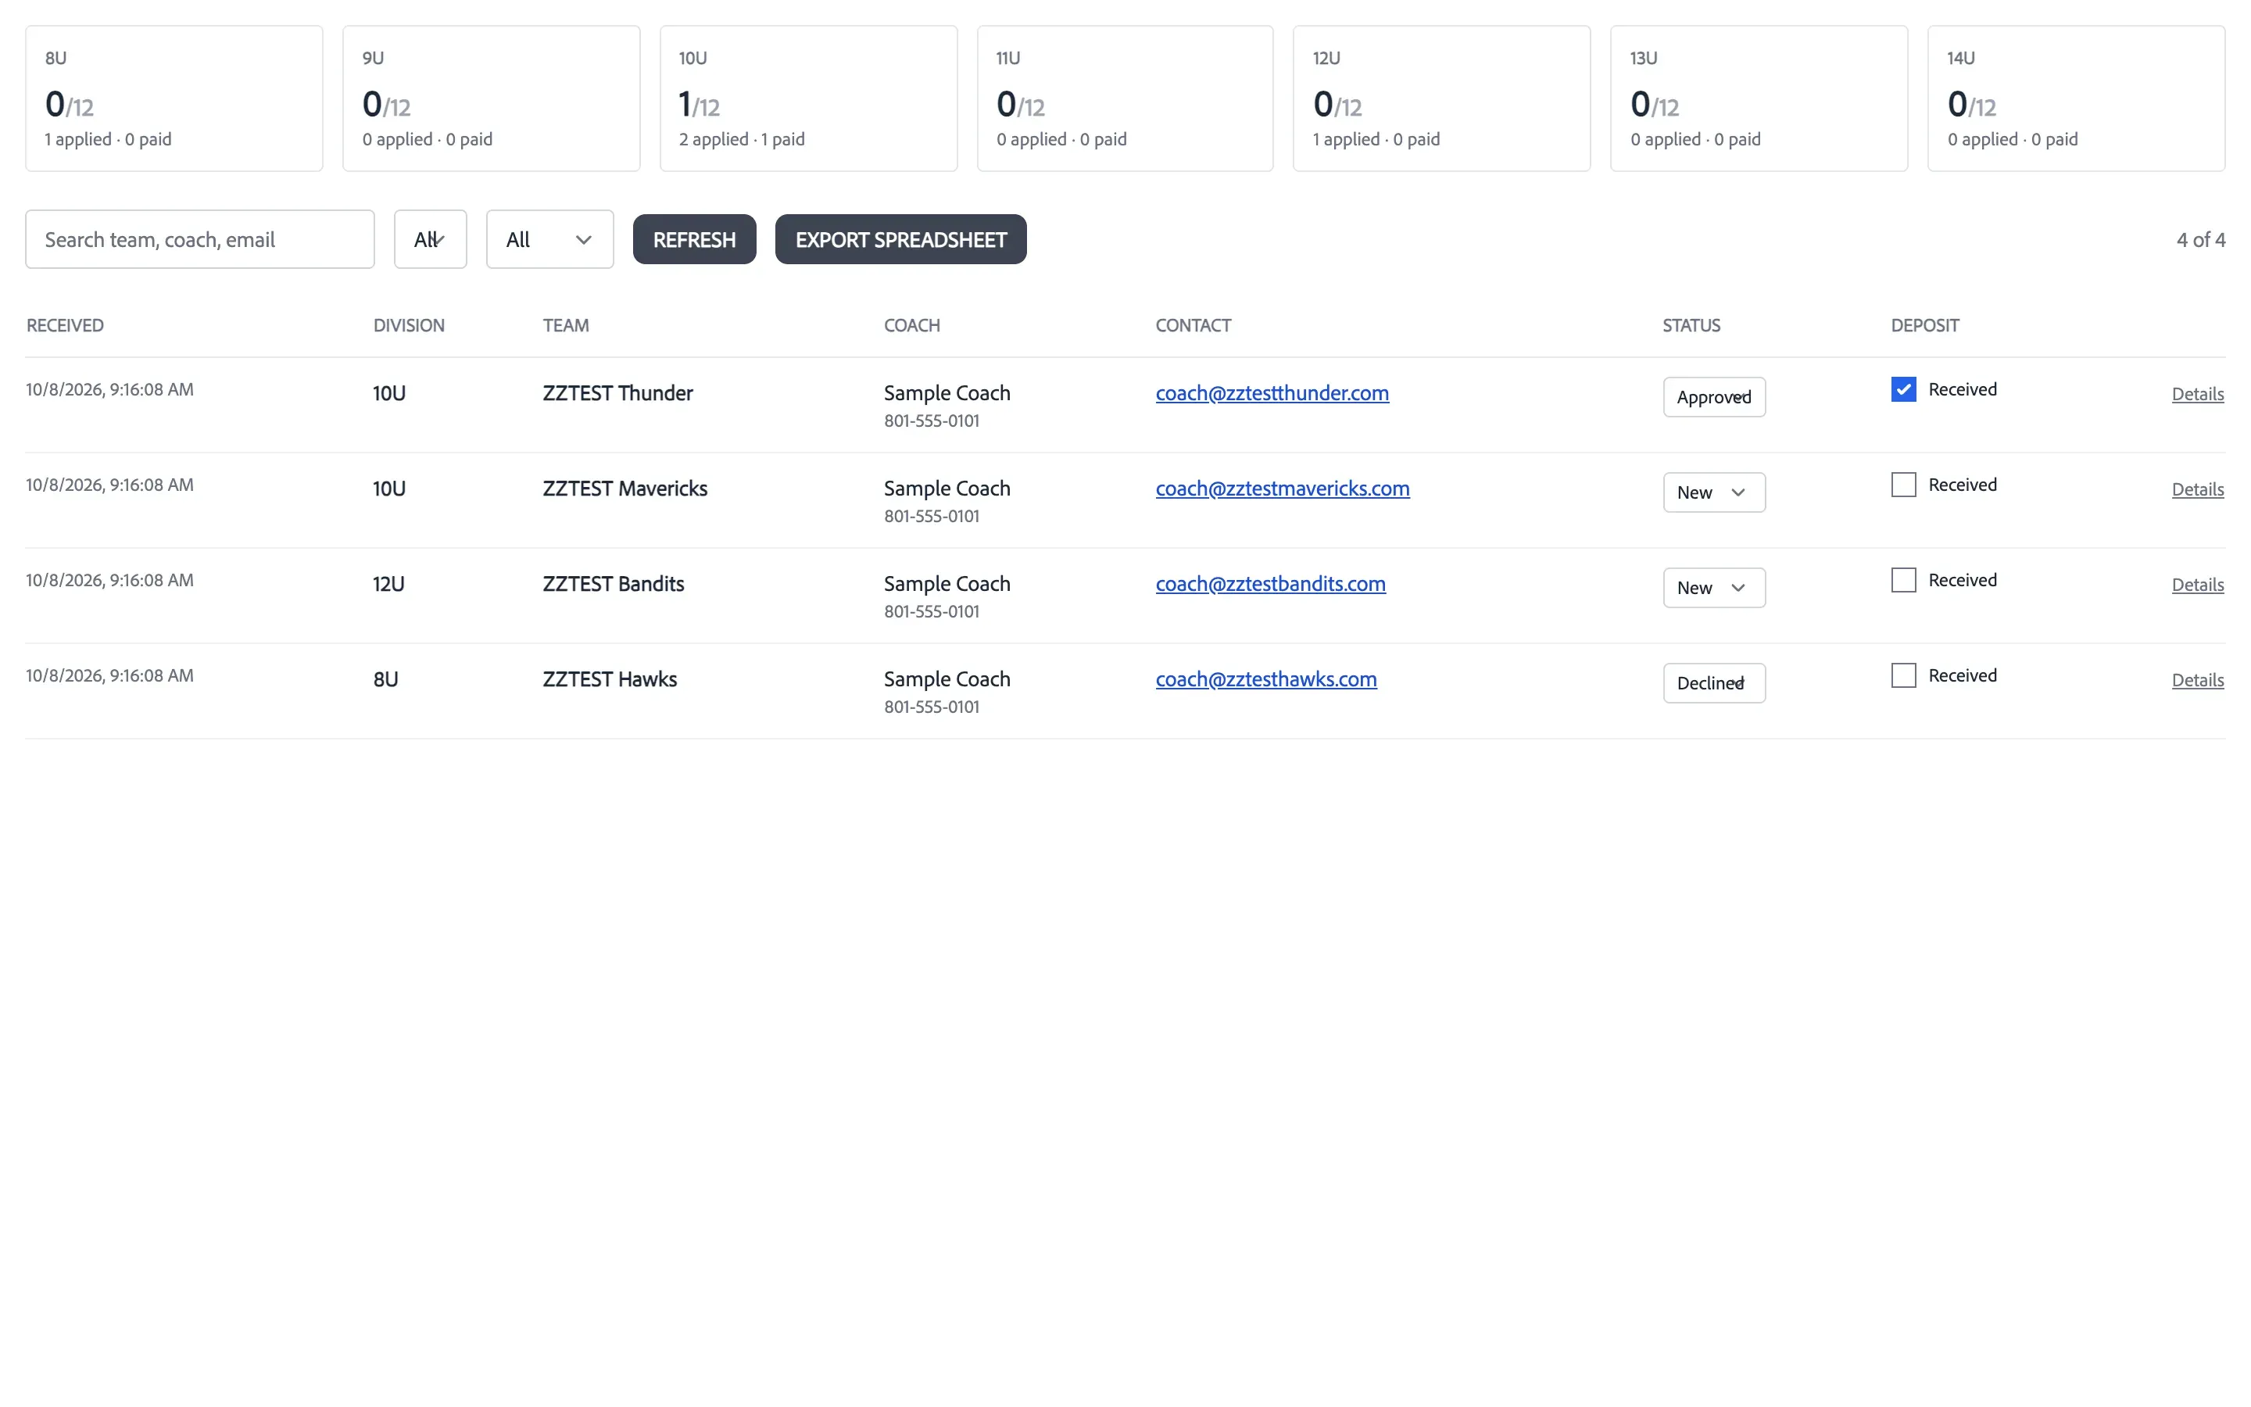Click the REFRESH button
Screen dimensions: 2251x1407
(x=694, y=239)
